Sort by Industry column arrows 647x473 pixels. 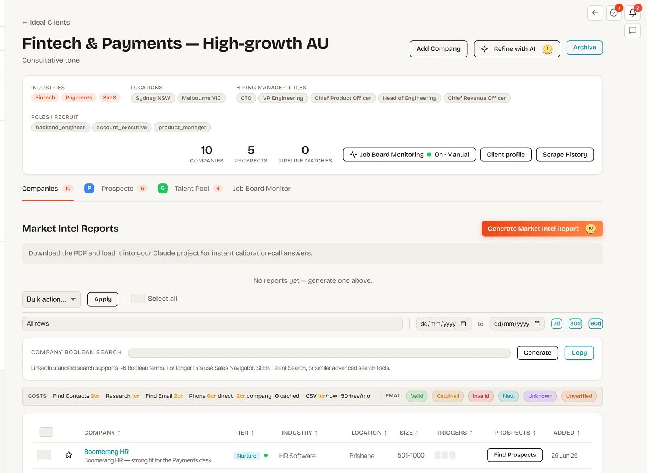316,433
